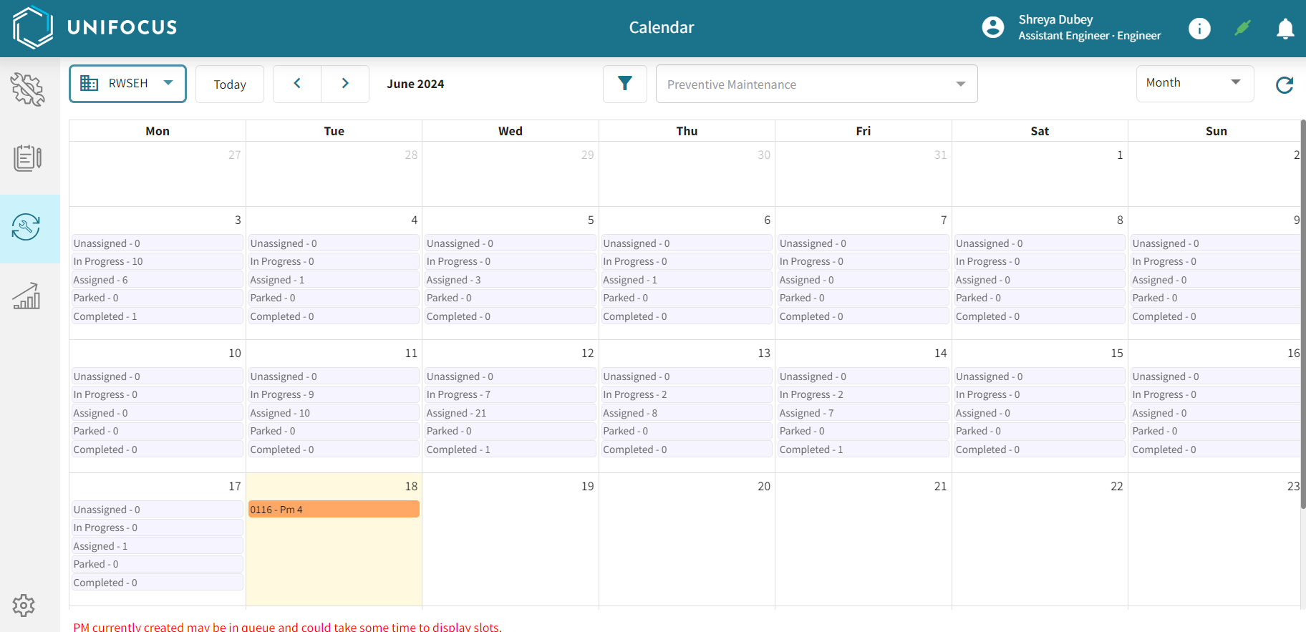
Task: Open the work orders clipboard icon
Action: point(28,158)
